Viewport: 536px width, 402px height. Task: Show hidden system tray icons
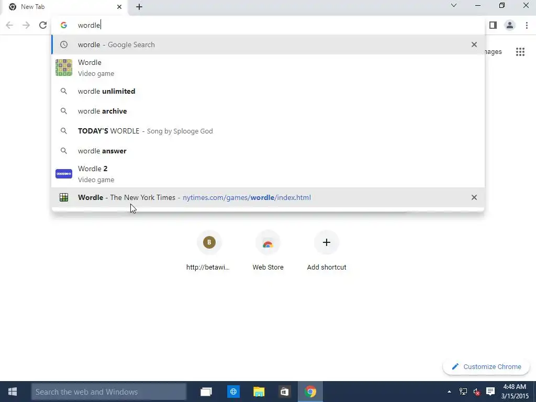click(x=449, y=392)
